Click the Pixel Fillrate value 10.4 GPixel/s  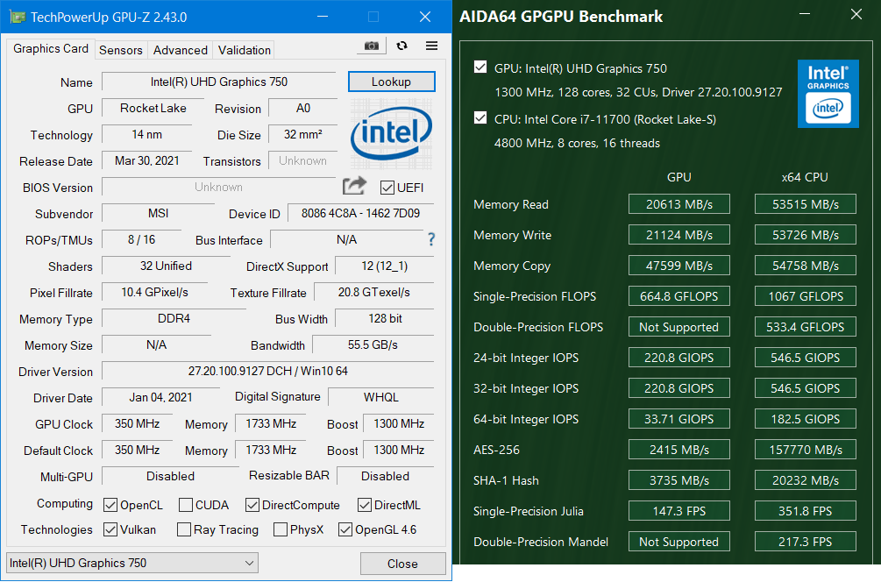pyautogui.click(x=154, y=292)
